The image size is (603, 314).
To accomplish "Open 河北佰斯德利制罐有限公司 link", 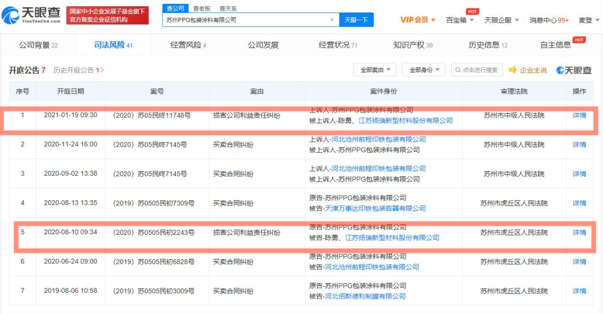I will [x=365, y=296].
